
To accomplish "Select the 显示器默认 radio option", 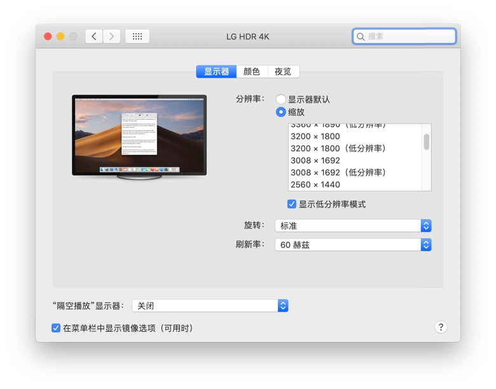I will click(x=280, y=99).
